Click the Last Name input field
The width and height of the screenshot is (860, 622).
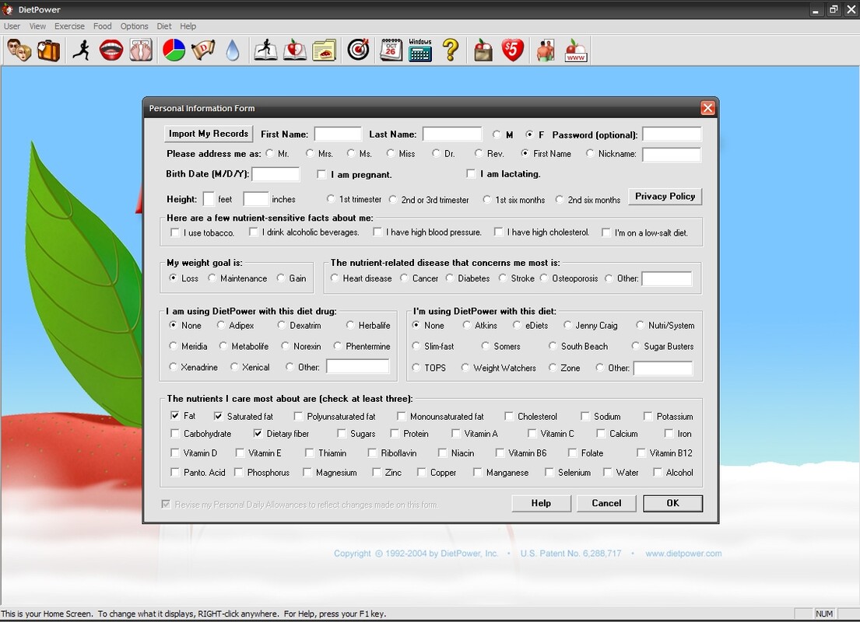[x=452, y=135]
